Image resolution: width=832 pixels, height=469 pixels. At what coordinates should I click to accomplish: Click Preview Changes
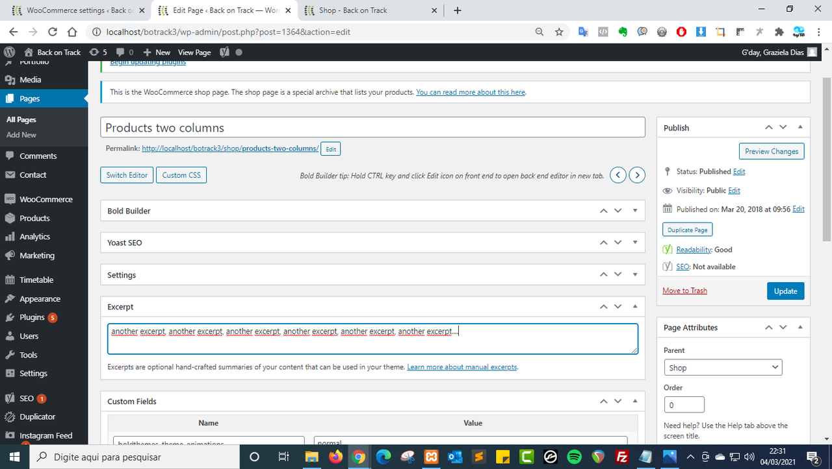pyautogui.click(x=772, y=151)
